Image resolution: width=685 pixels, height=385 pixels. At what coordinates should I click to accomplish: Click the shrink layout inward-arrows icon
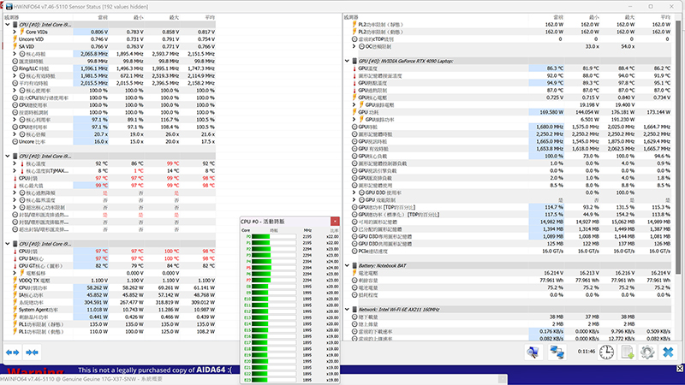(x=32, y=352)
